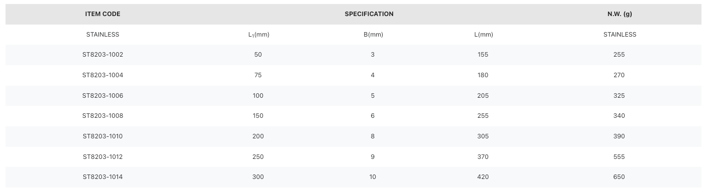Click the L1 value 150
This screenshot has width=706, height=192.
pyautogui.click(x=258, y=116)
